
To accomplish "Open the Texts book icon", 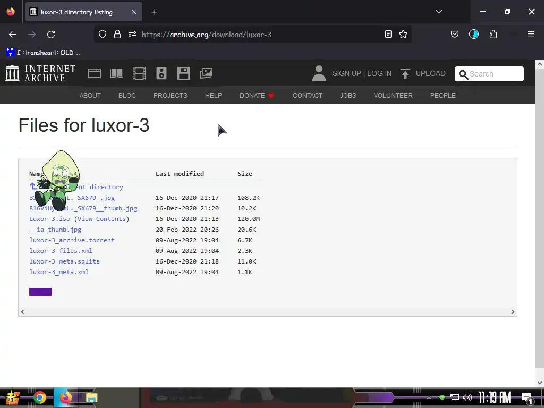I will coord(117,73).
